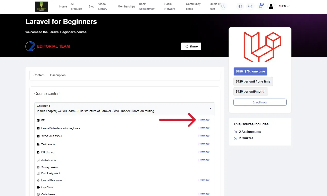Select the $70 one time pricing option
This screenshot has width=327, height=196.
pos(250,71)
